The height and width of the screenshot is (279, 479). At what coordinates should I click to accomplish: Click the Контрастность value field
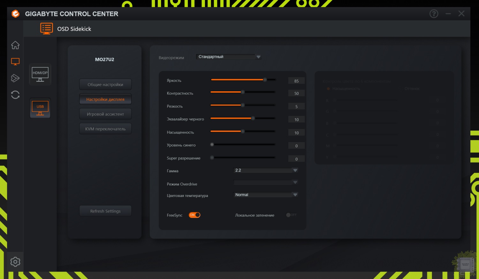[296, 94]
